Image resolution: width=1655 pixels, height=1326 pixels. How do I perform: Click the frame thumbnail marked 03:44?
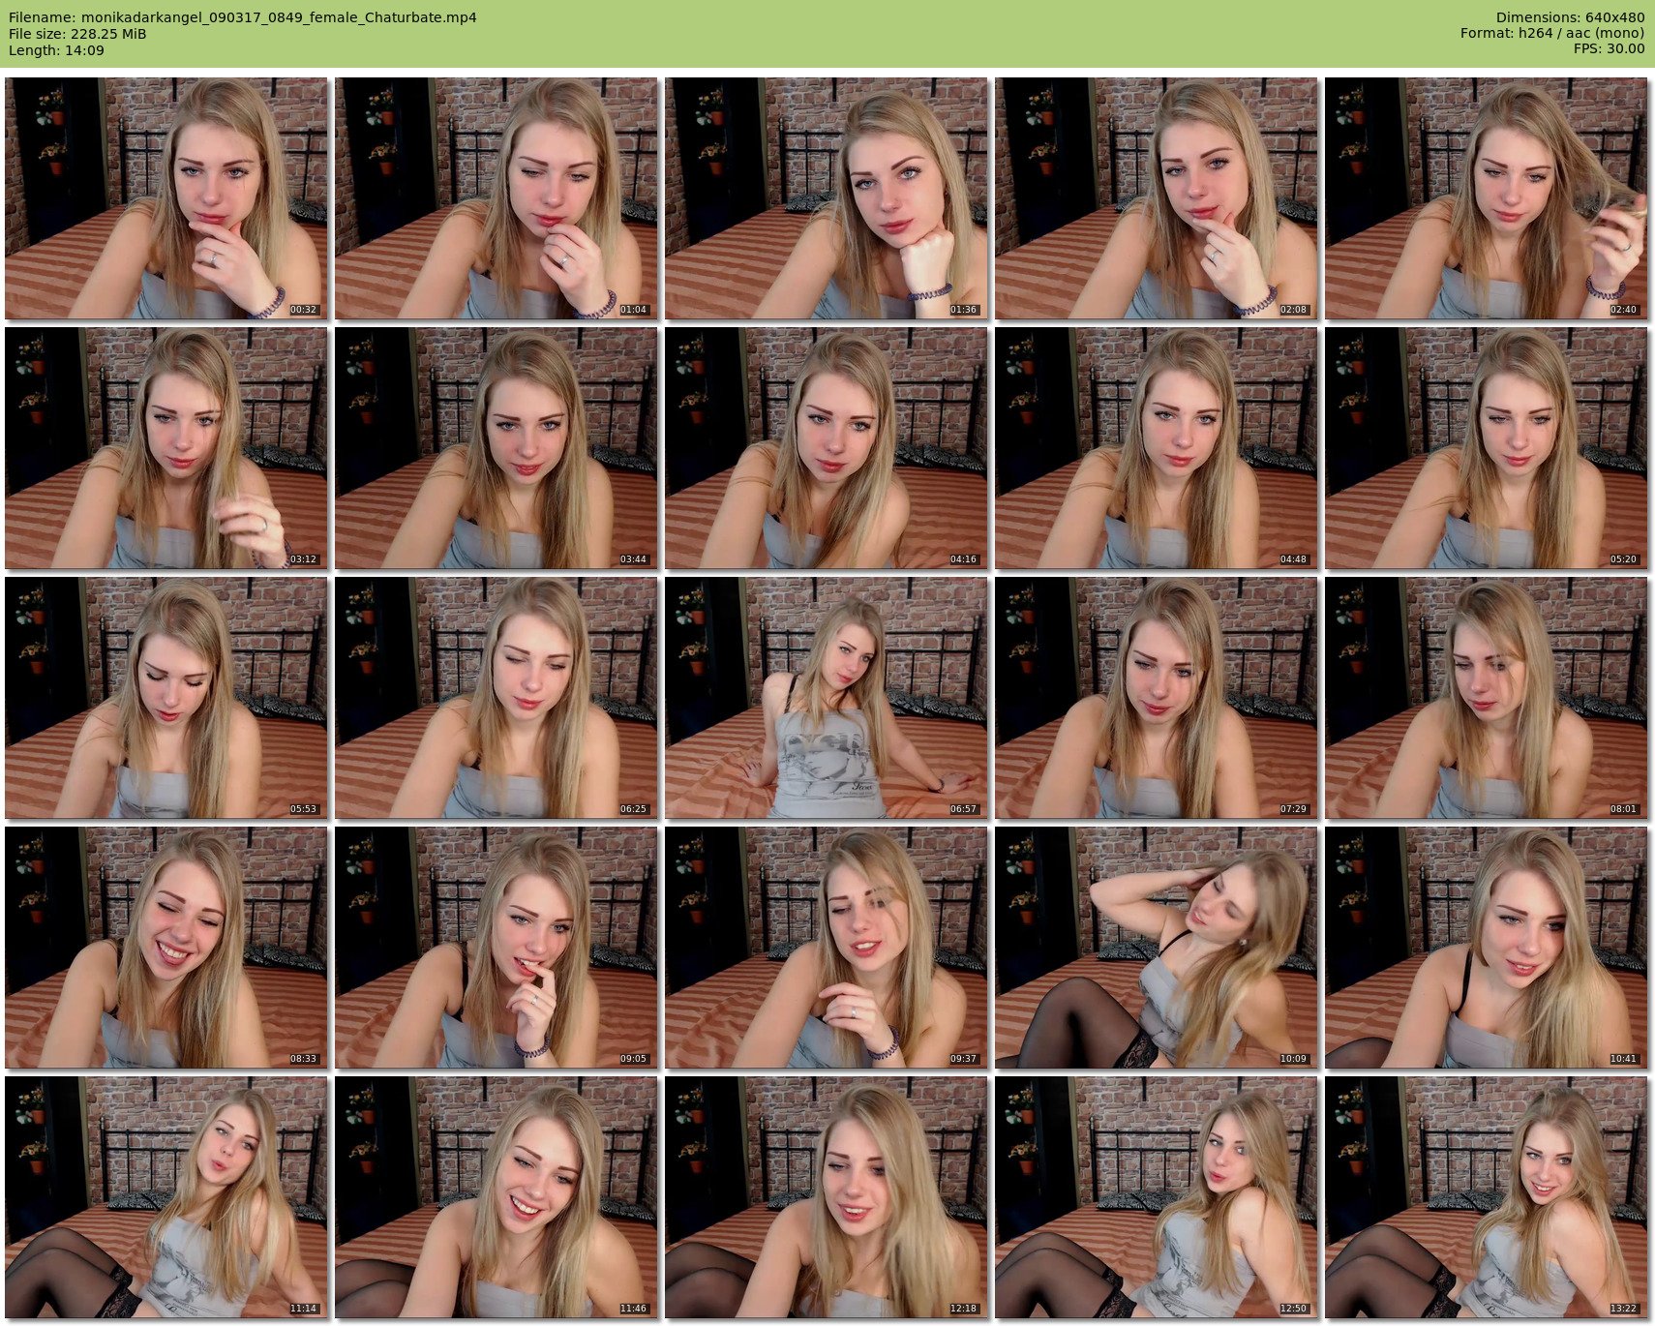496,448
